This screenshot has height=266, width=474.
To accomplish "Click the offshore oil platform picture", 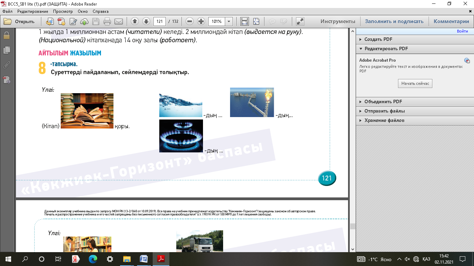I will [252, 102].
